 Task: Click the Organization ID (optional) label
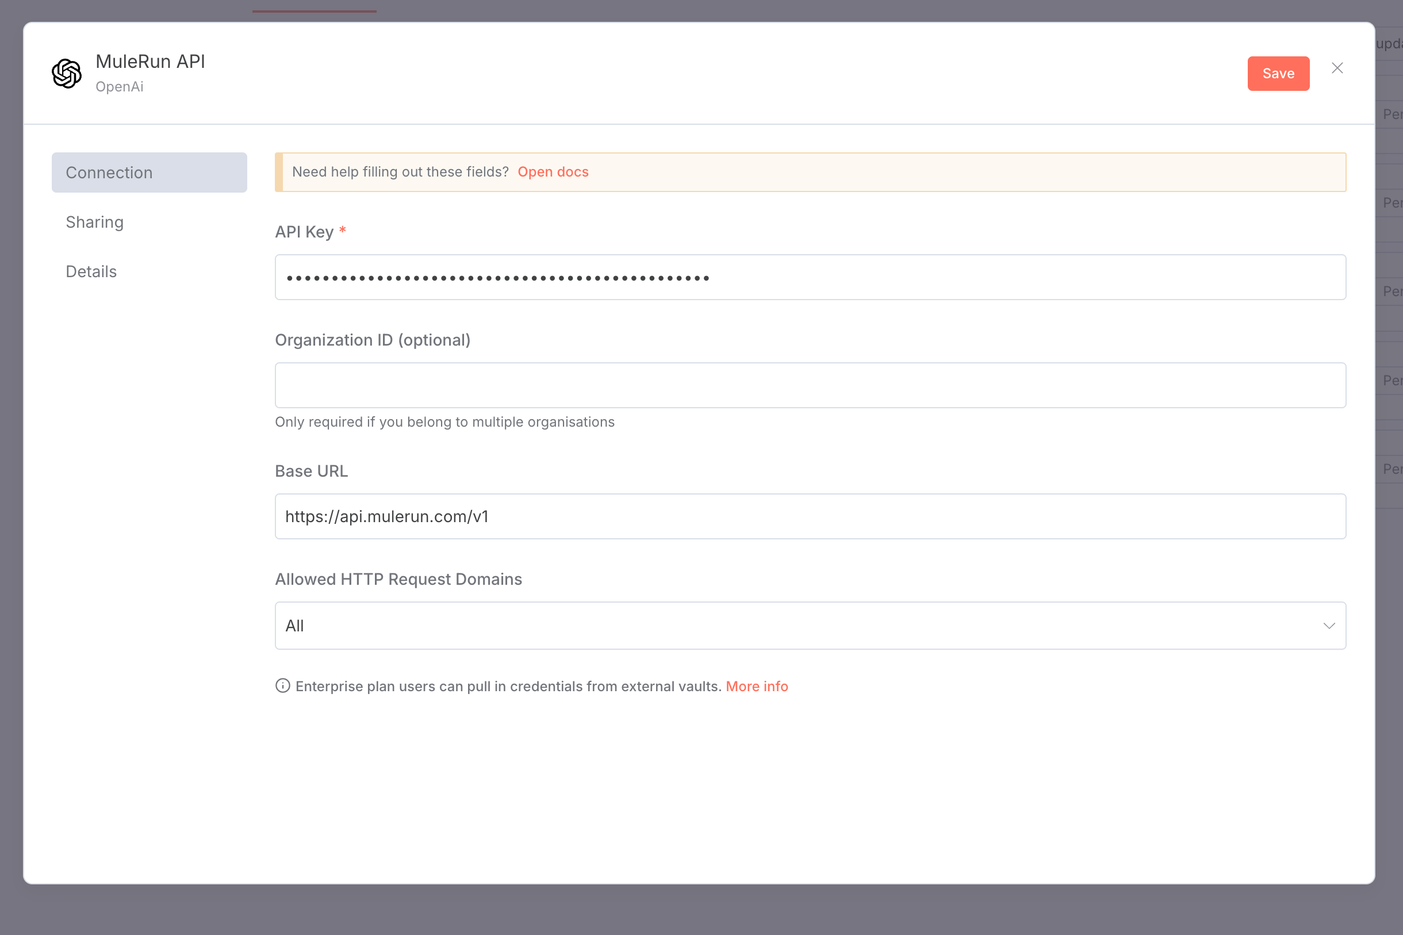[x=373, y=340]
